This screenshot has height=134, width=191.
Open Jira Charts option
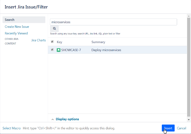coord(38,40)
